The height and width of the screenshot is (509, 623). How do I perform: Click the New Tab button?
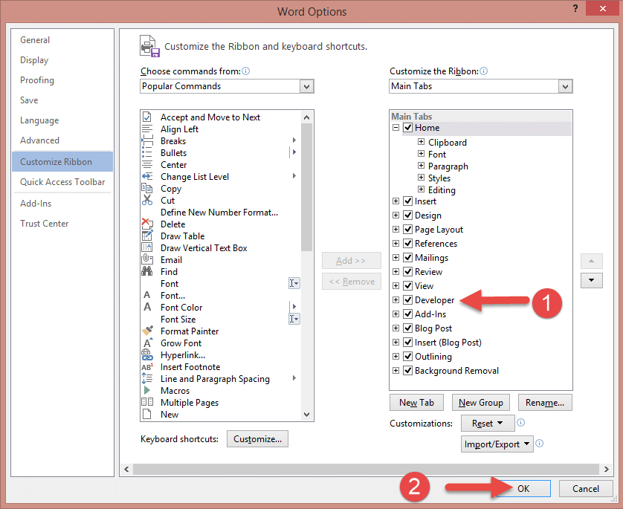(x=416, y=403)
